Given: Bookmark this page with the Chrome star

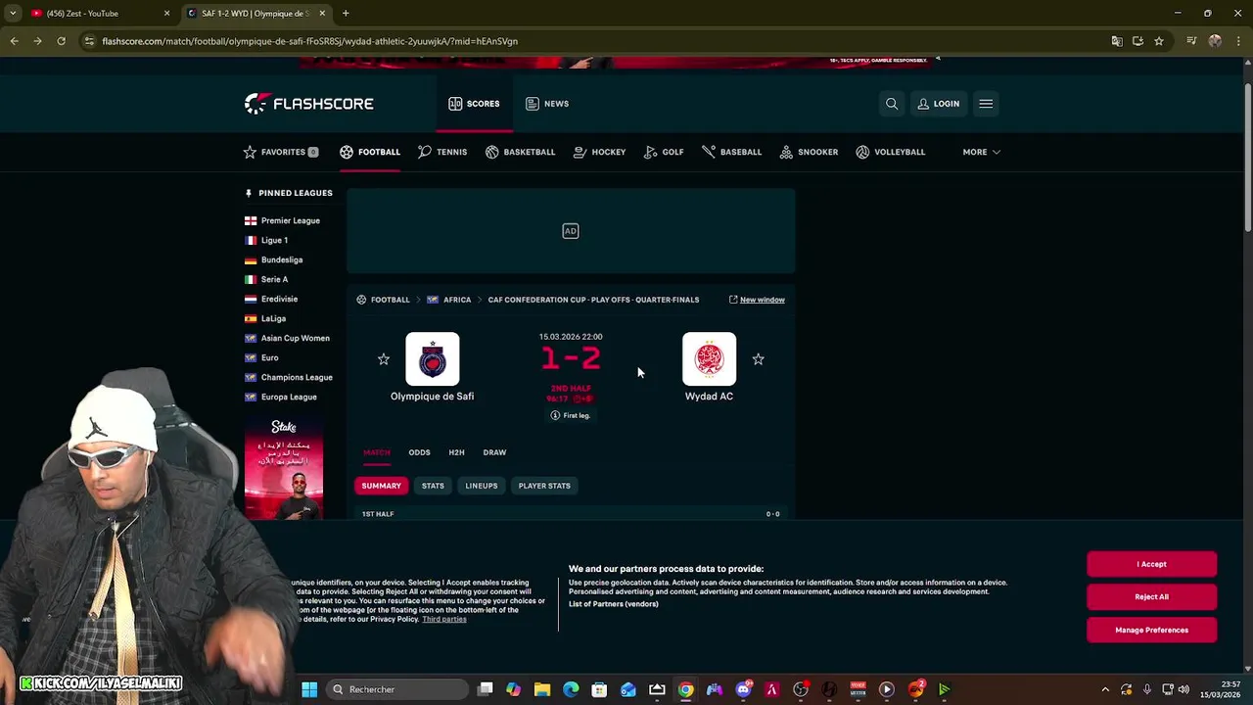Looking at the screenshot, I should tap(1159, 41).
